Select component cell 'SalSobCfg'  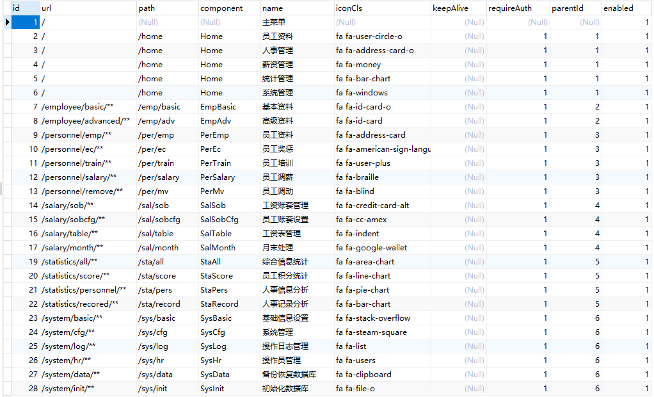coord(229,220)
